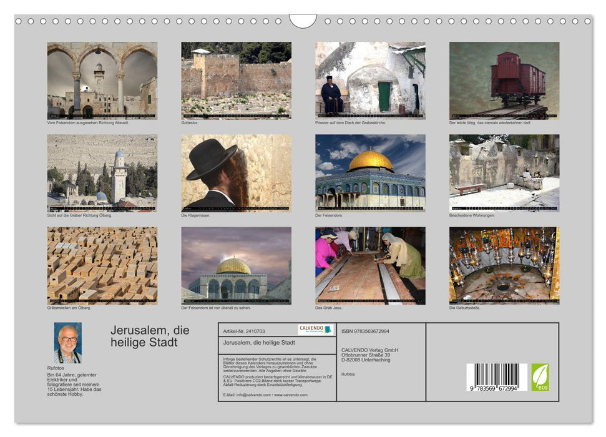Click the Gottestor wall photo

[236, 81]
